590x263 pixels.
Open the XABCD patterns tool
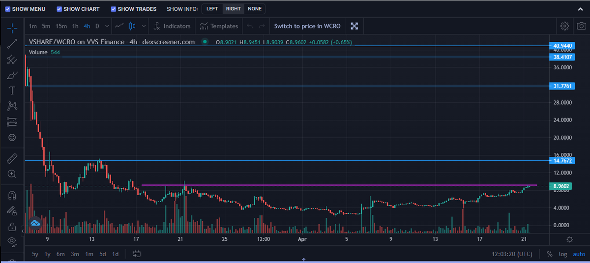pyautogui.click(x=12, y=106)
